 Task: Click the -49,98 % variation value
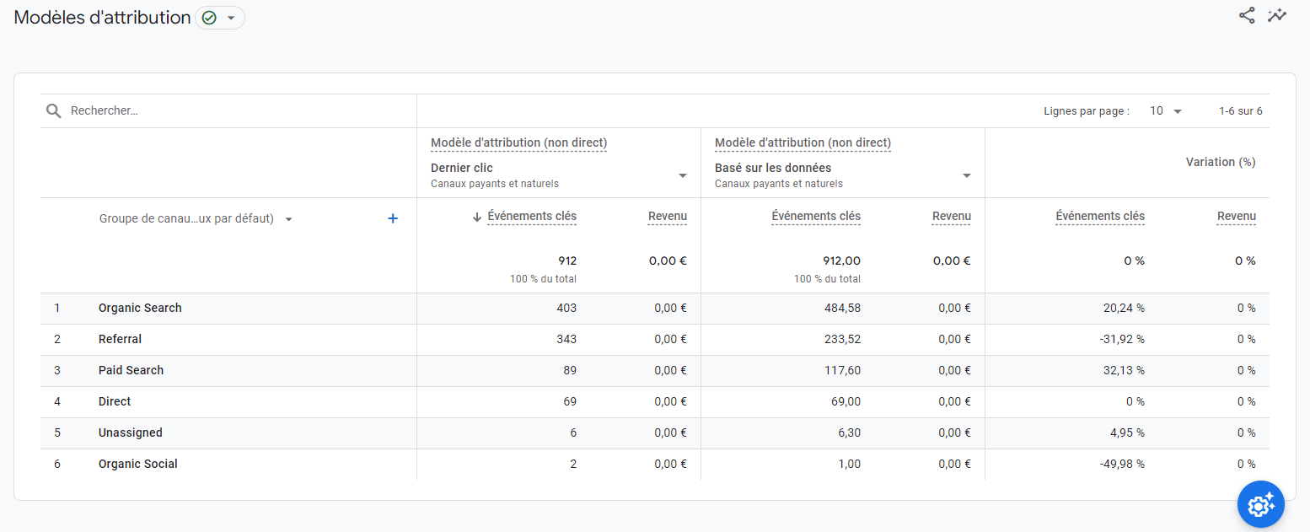click(1122, 464)
